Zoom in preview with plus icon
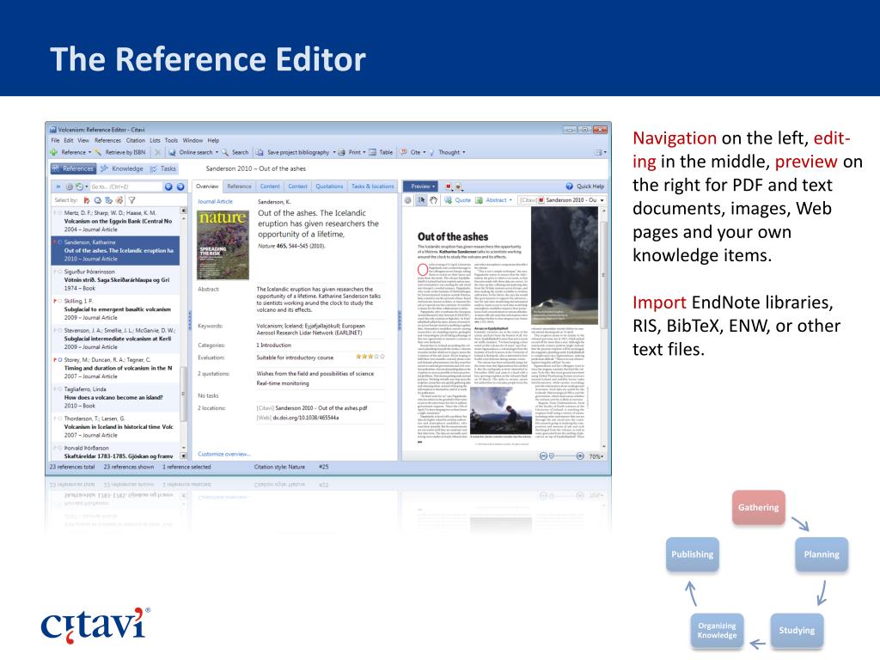880x660 pixels. 580,456
